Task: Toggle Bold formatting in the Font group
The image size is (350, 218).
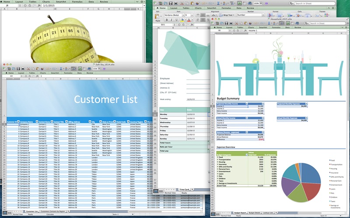Action: coord(167,20)
